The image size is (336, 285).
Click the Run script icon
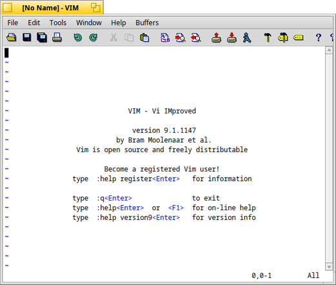pyautogui.click(x=247, y=37)
